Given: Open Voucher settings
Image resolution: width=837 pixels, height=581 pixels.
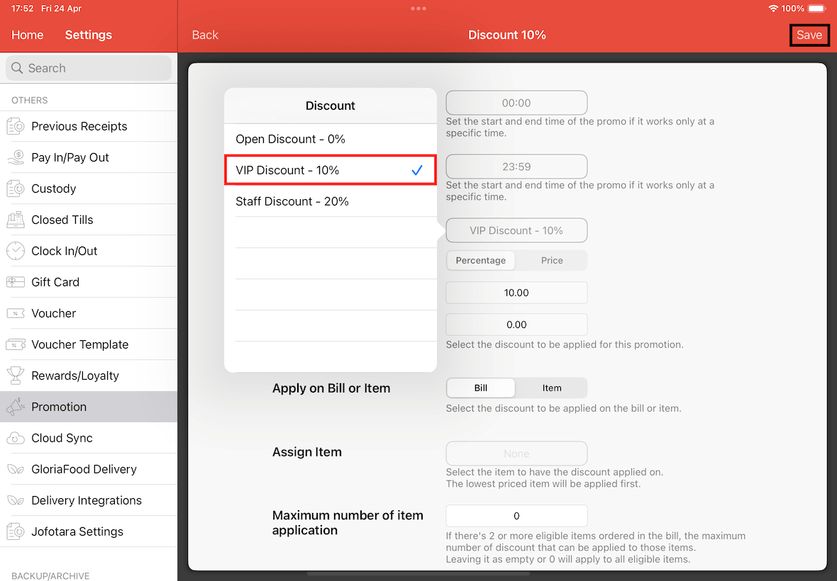Looking at the screenshot, I should [89, 313].
